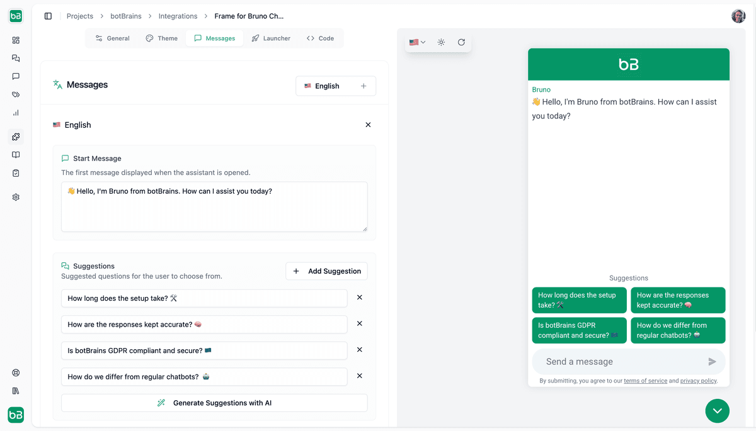The height and width of the screenshot is (431, 756).
Task: Open the tags icon in sidebar
Action: [16, 95]
